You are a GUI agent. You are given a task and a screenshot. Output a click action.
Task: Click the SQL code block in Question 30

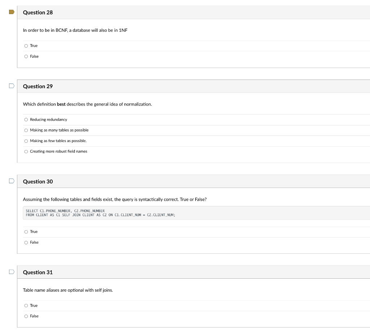(x=196, y=213)
